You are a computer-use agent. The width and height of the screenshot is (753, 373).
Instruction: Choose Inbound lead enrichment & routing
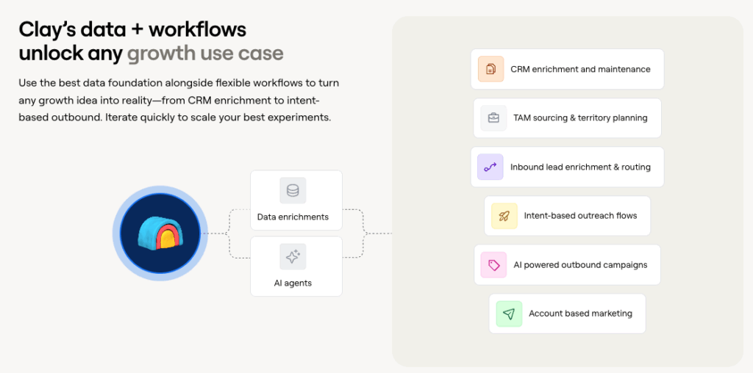pyautogui.click(x=580, y=167)
